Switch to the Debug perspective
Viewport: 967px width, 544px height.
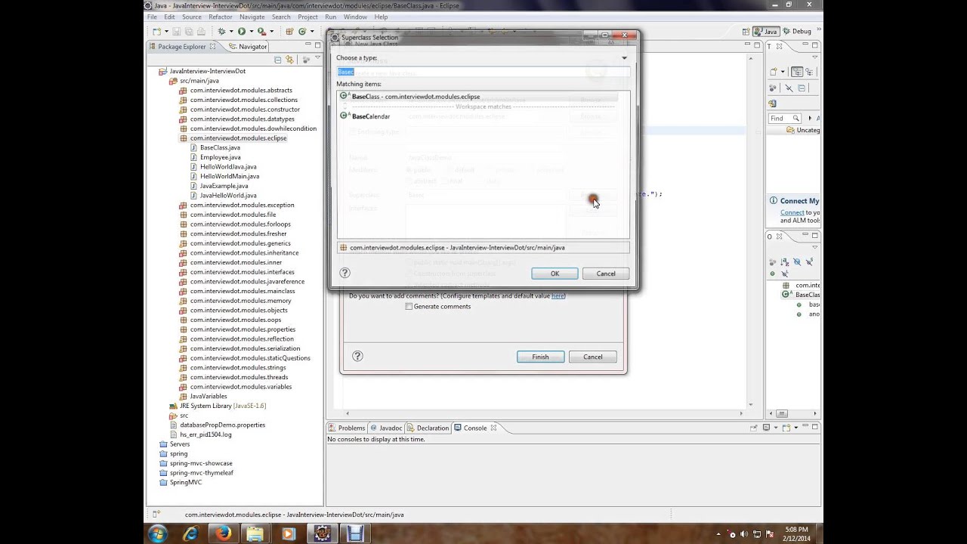point(796,32)
